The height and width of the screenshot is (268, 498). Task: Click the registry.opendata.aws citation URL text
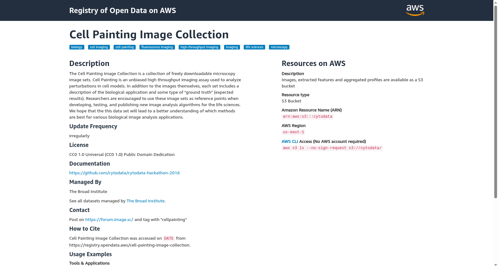click(x=129, y=245)
